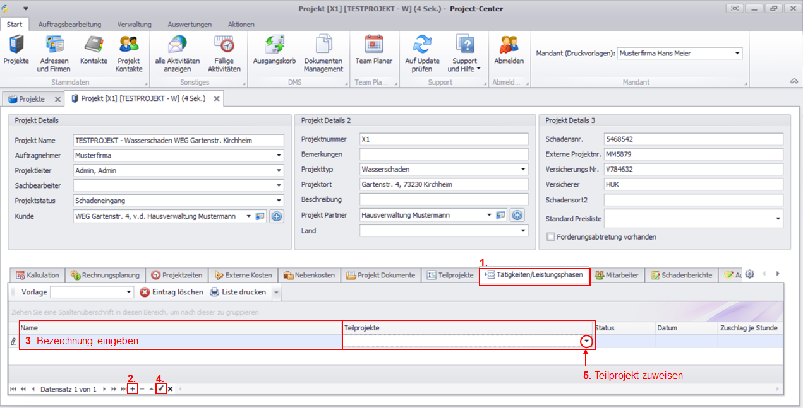803x408 pixels.
Task: Expand the Projektstatus dropdown
Action: point(279,201)
